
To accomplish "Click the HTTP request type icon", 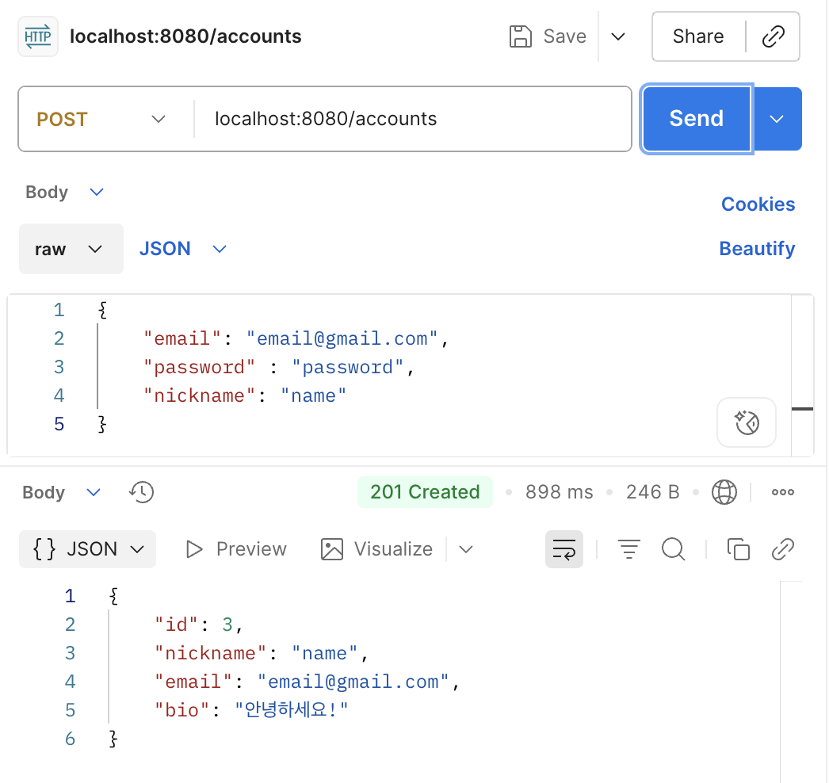I will [37, 36].
